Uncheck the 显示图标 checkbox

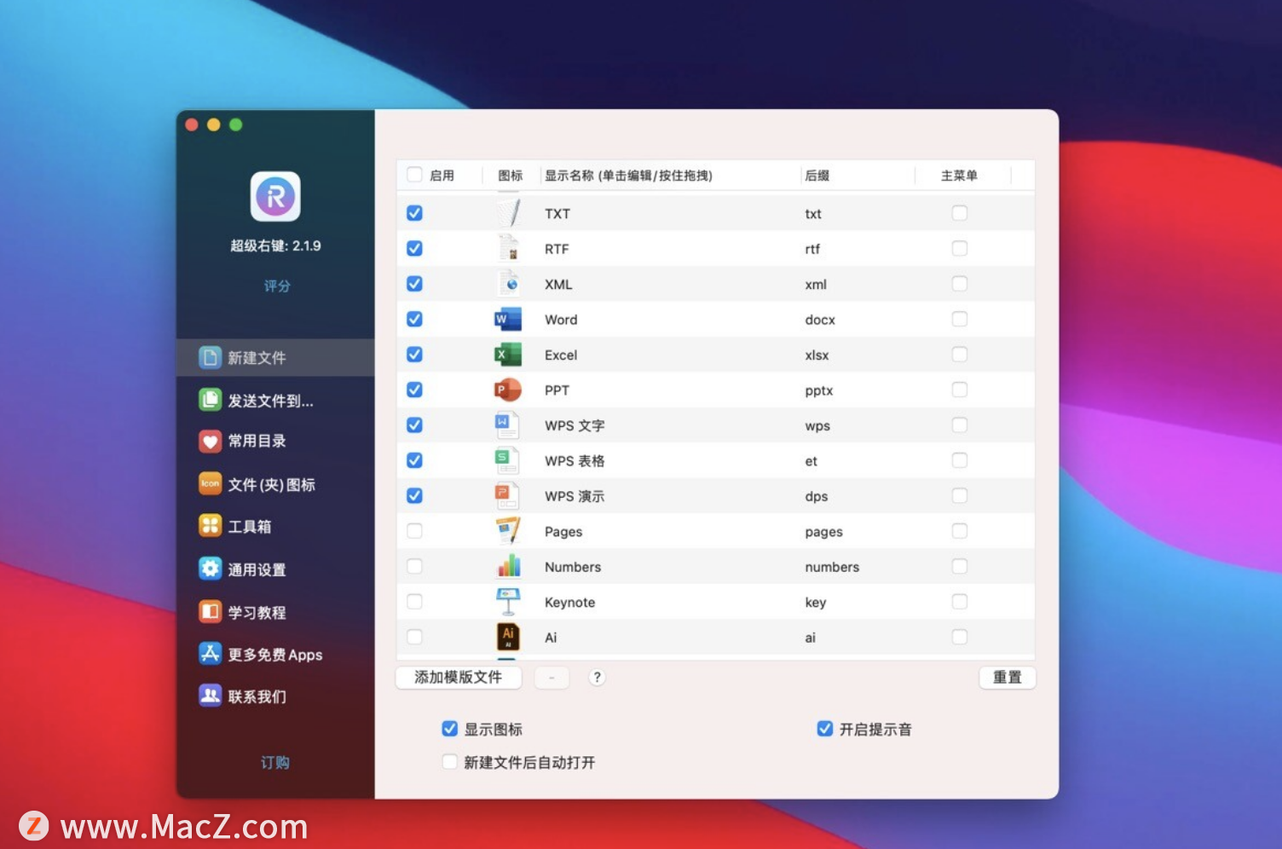point(450,729)
